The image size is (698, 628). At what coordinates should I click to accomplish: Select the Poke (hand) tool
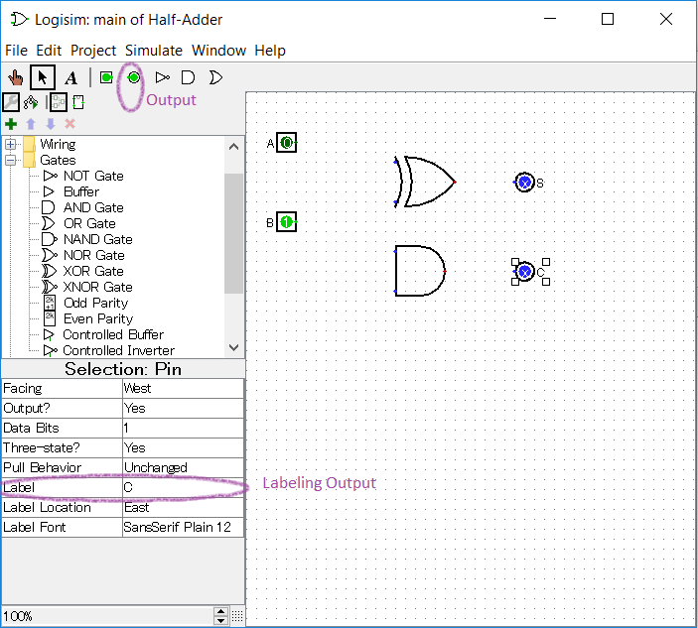(x=16, y=77)
